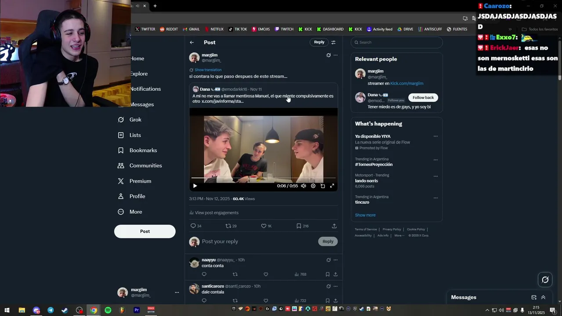This screenshot has width=562, height=316.
Task: Open Dana's quoted tweet text
Action: coord(263,99)
